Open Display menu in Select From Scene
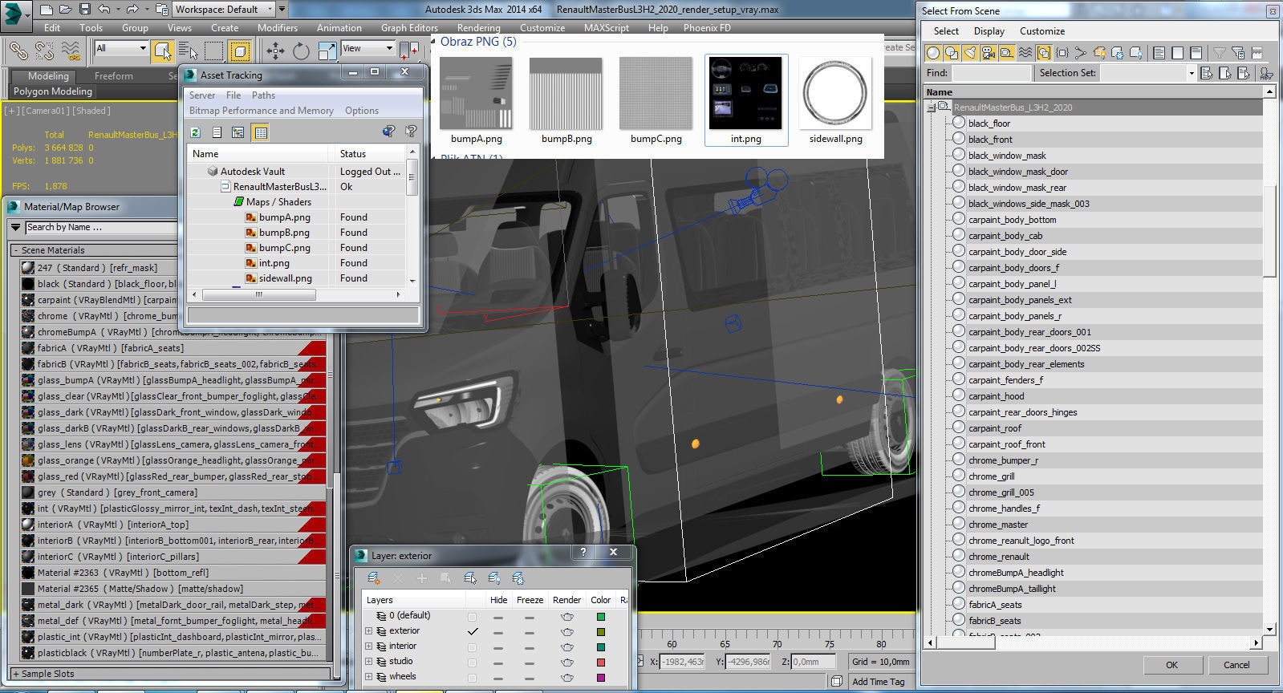This screenshot has width=1283, height=693. click(989, 31)
